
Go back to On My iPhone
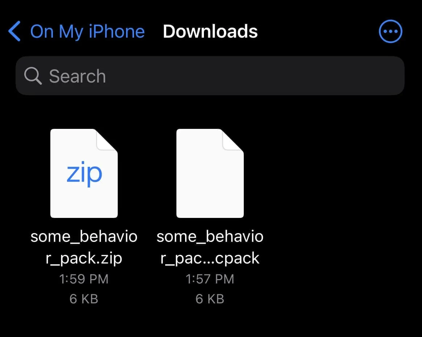[x=87, y=32]
